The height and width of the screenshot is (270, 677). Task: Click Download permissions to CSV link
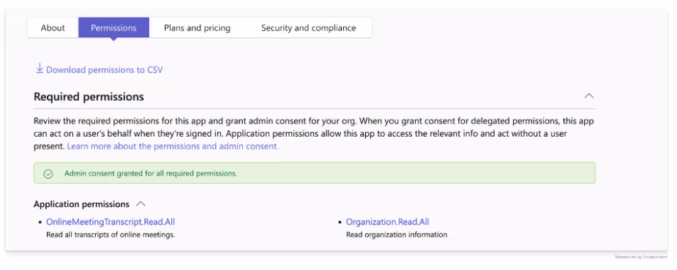(x=105, y=70)
